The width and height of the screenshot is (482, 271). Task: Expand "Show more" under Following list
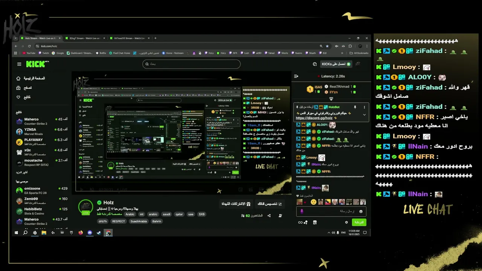point(21,172)
